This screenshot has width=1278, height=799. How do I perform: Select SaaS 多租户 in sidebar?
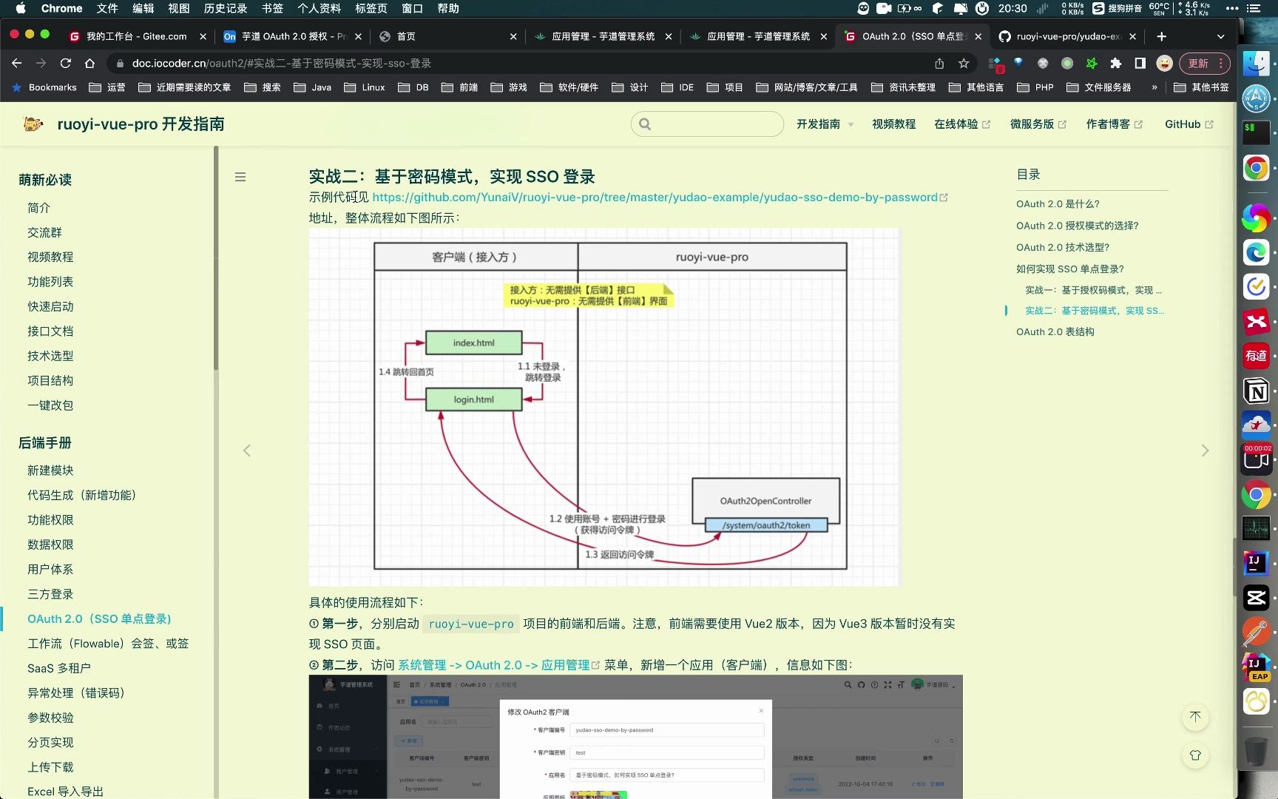(59, 668)
